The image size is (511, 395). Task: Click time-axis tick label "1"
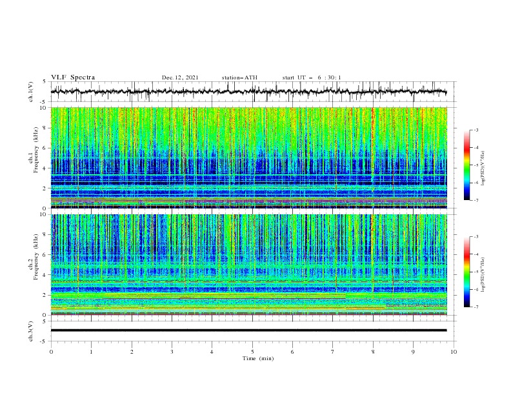tap(91, 352)
